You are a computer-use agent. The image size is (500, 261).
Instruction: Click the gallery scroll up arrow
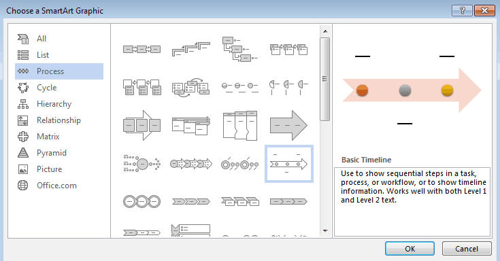(x=325, y=31)
